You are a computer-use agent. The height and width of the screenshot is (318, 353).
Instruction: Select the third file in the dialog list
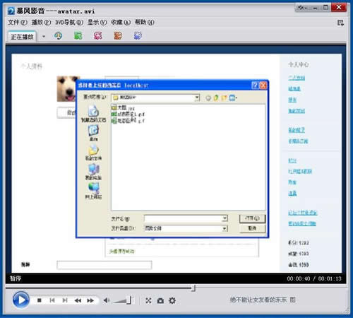[128, 121]
